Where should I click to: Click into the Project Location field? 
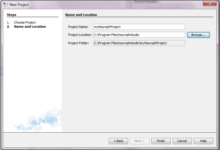[x=139, y=35]
